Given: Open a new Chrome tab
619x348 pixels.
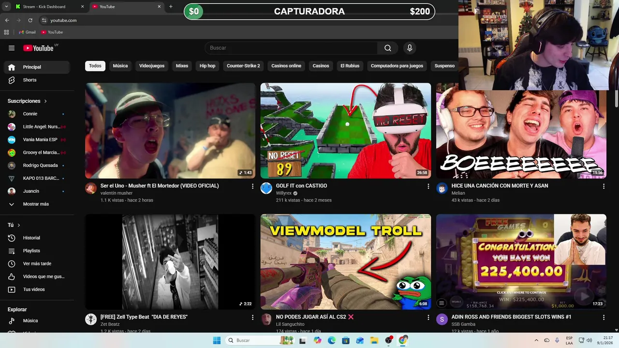Looking at the screenshot, I should [x=171, y=7].
